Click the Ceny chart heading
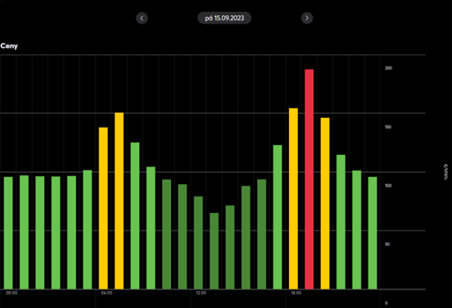Image resolution: width=452 pixels, height=308 pixels. pos(9,46)
